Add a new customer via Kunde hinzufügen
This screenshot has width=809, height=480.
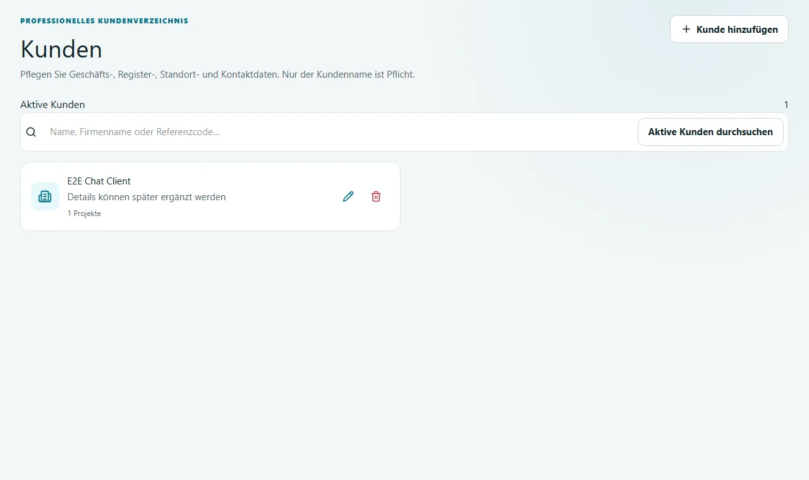pyautogui.click(x=729, y=29)
